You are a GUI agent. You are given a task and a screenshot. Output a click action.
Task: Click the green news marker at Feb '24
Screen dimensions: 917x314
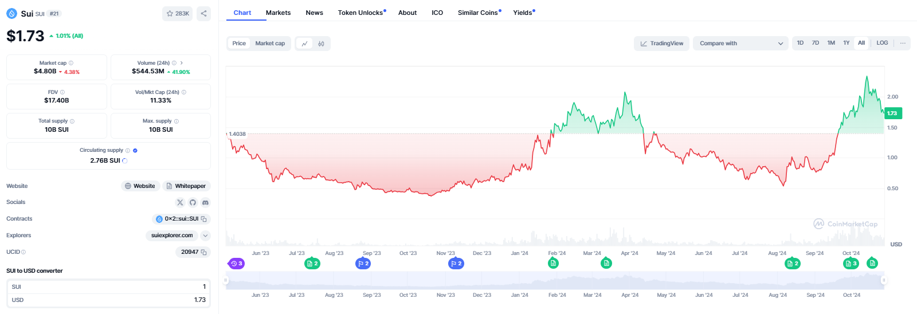tap(553, 263)
